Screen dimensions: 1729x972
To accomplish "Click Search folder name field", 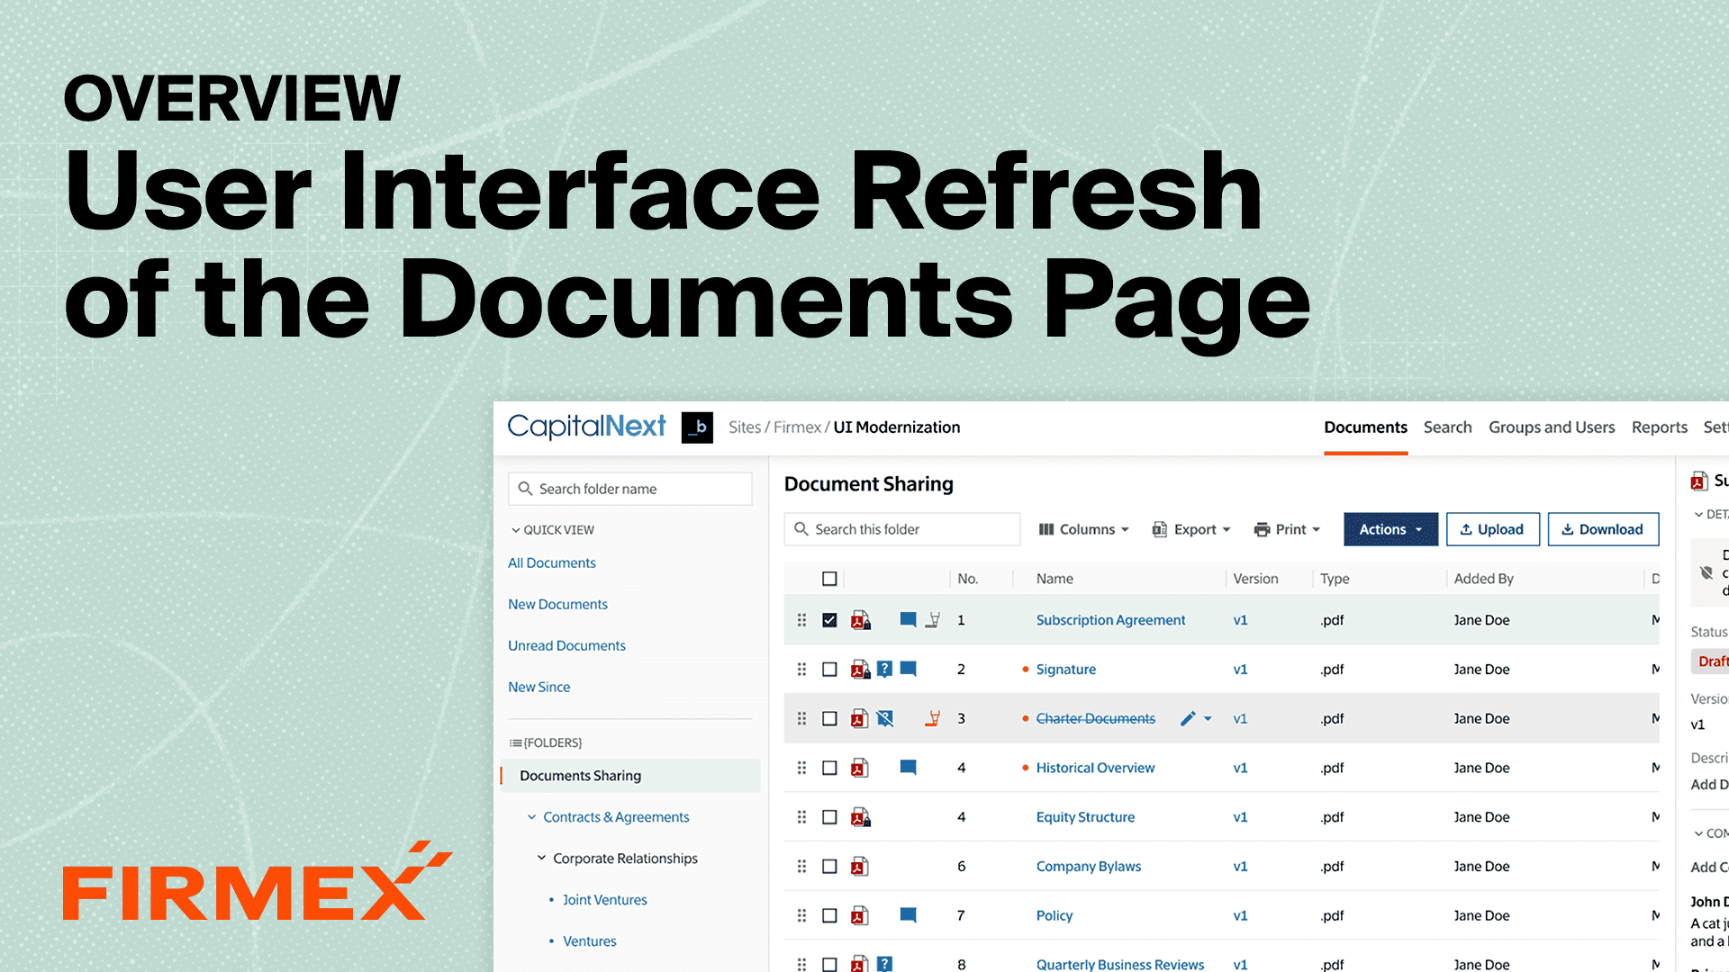I will point(630,489).
